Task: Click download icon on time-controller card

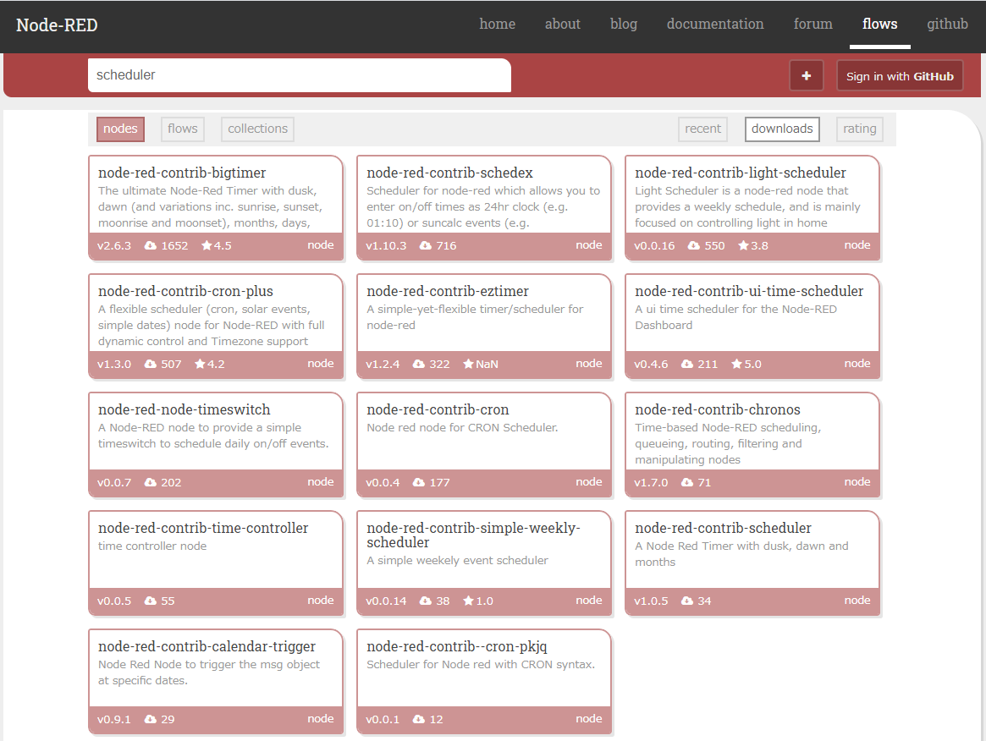Action: 151,601
